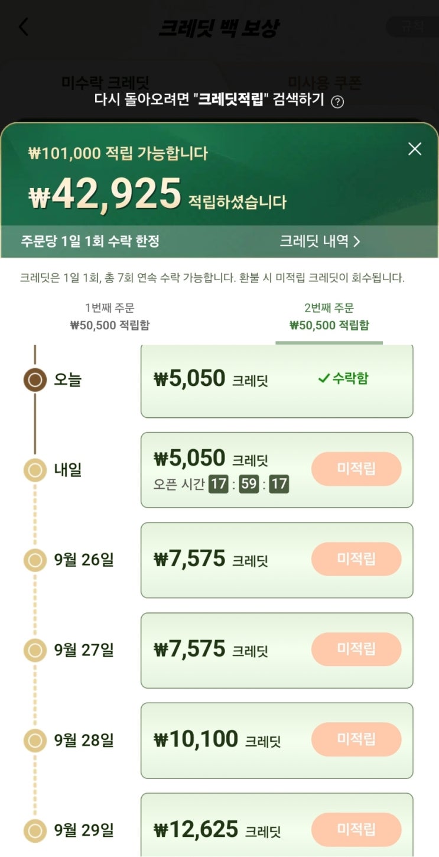Viewport: 439px width, 857px height.
Task: Select the 9월 29일 timeline circle
Action: point(35,830)
